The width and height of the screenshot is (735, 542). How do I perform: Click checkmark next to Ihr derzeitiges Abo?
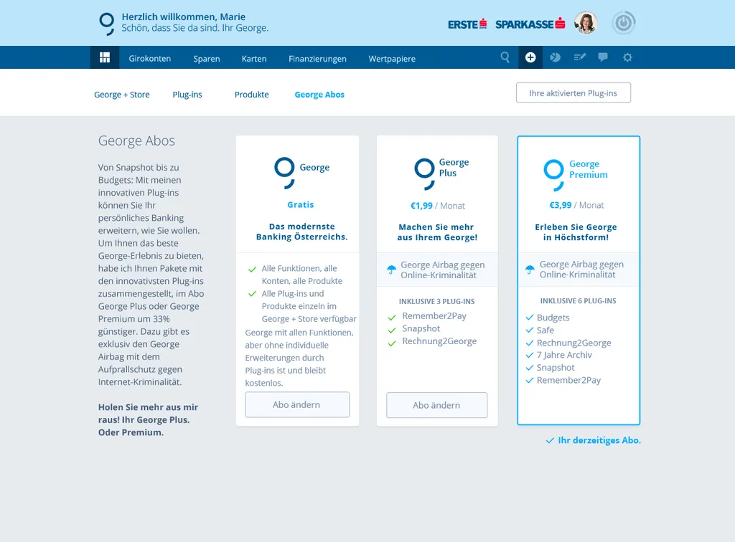tap(550, 440)
